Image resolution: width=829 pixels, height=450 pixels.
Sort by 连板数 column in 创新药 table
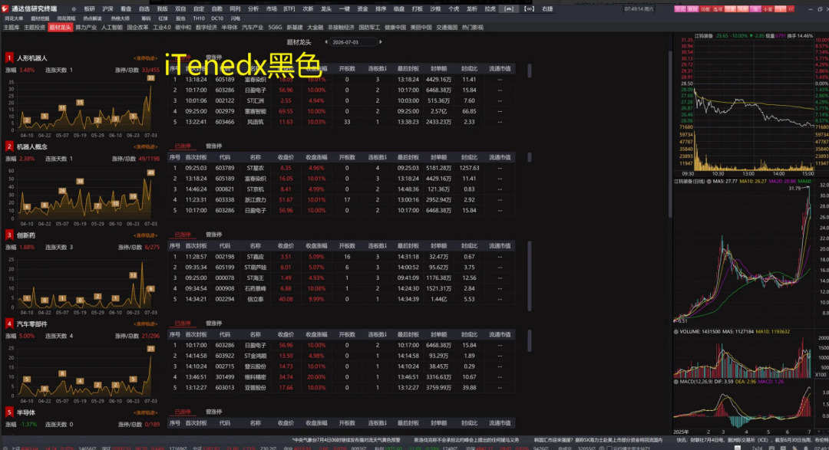pyautogui.click(x=377, y=245)
